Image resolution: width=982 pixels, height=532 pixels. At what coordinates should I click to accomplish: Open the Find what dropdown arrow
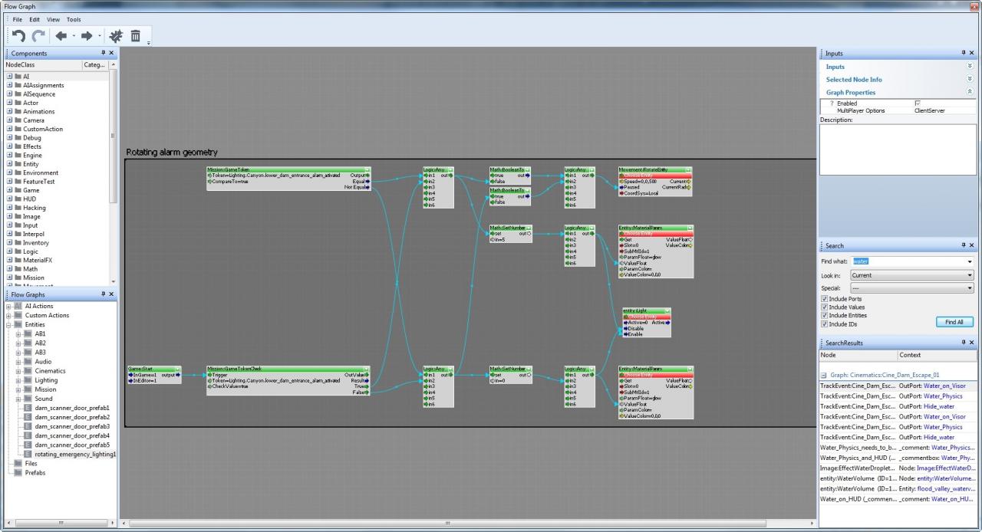pos(969,261)
